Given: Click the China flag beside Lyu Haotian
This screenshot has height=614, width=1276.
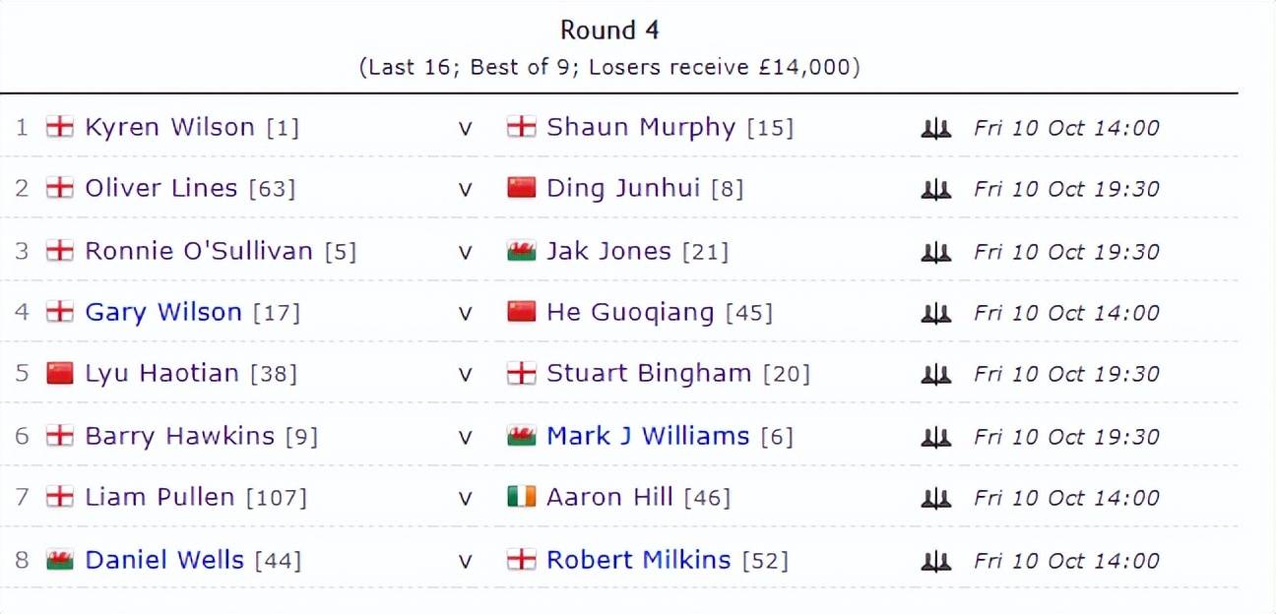Looking at the screenshot, I should pos(60,374).
